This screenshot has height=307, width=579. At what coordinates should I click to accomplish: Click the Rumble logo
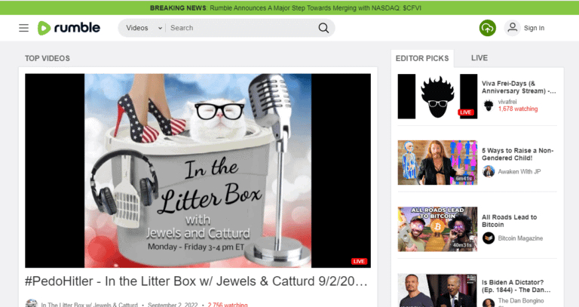[x=69, y=28]
